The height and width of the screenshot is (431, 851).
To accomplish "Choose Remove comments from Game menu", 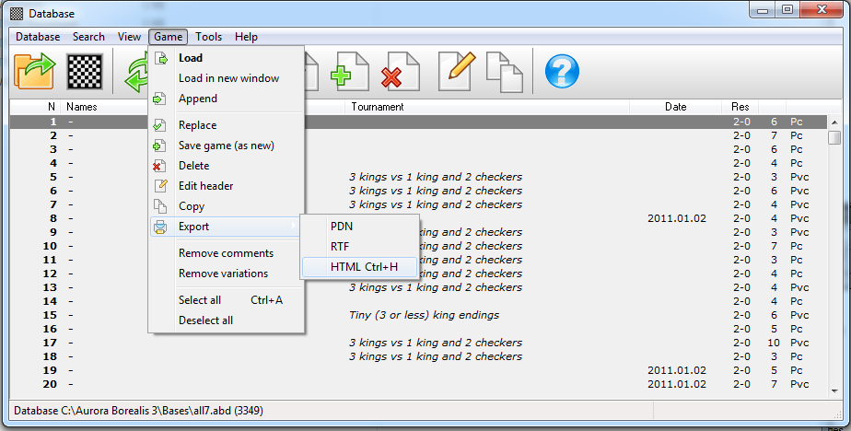I will (x=226, y=253).
